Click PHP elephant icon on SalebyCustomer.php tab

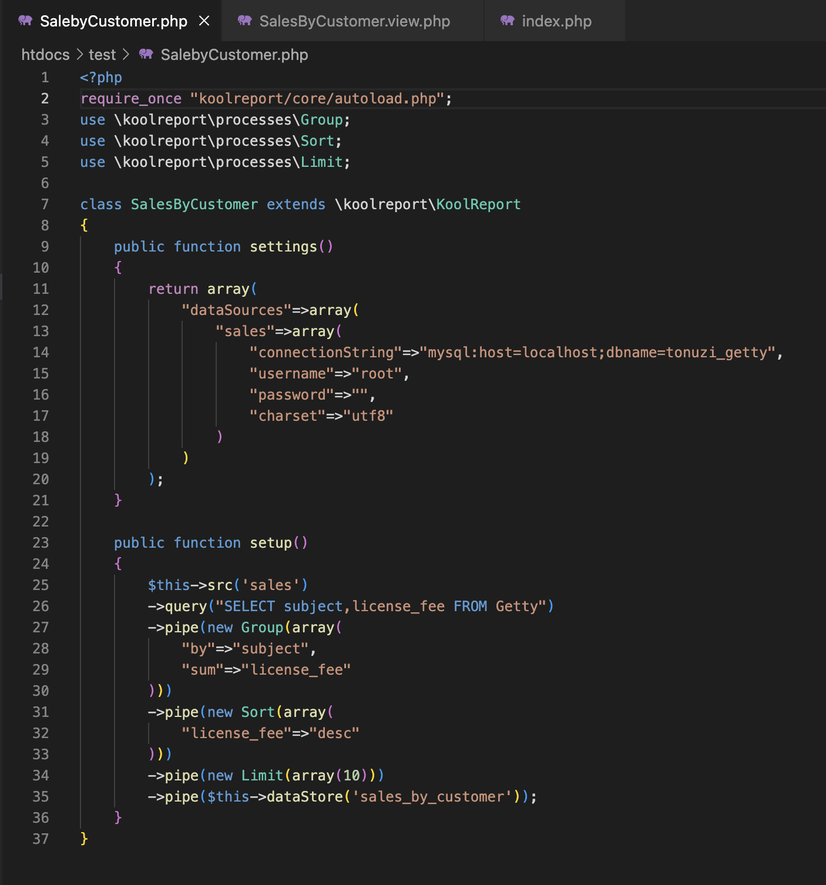[x=25, y=21]
